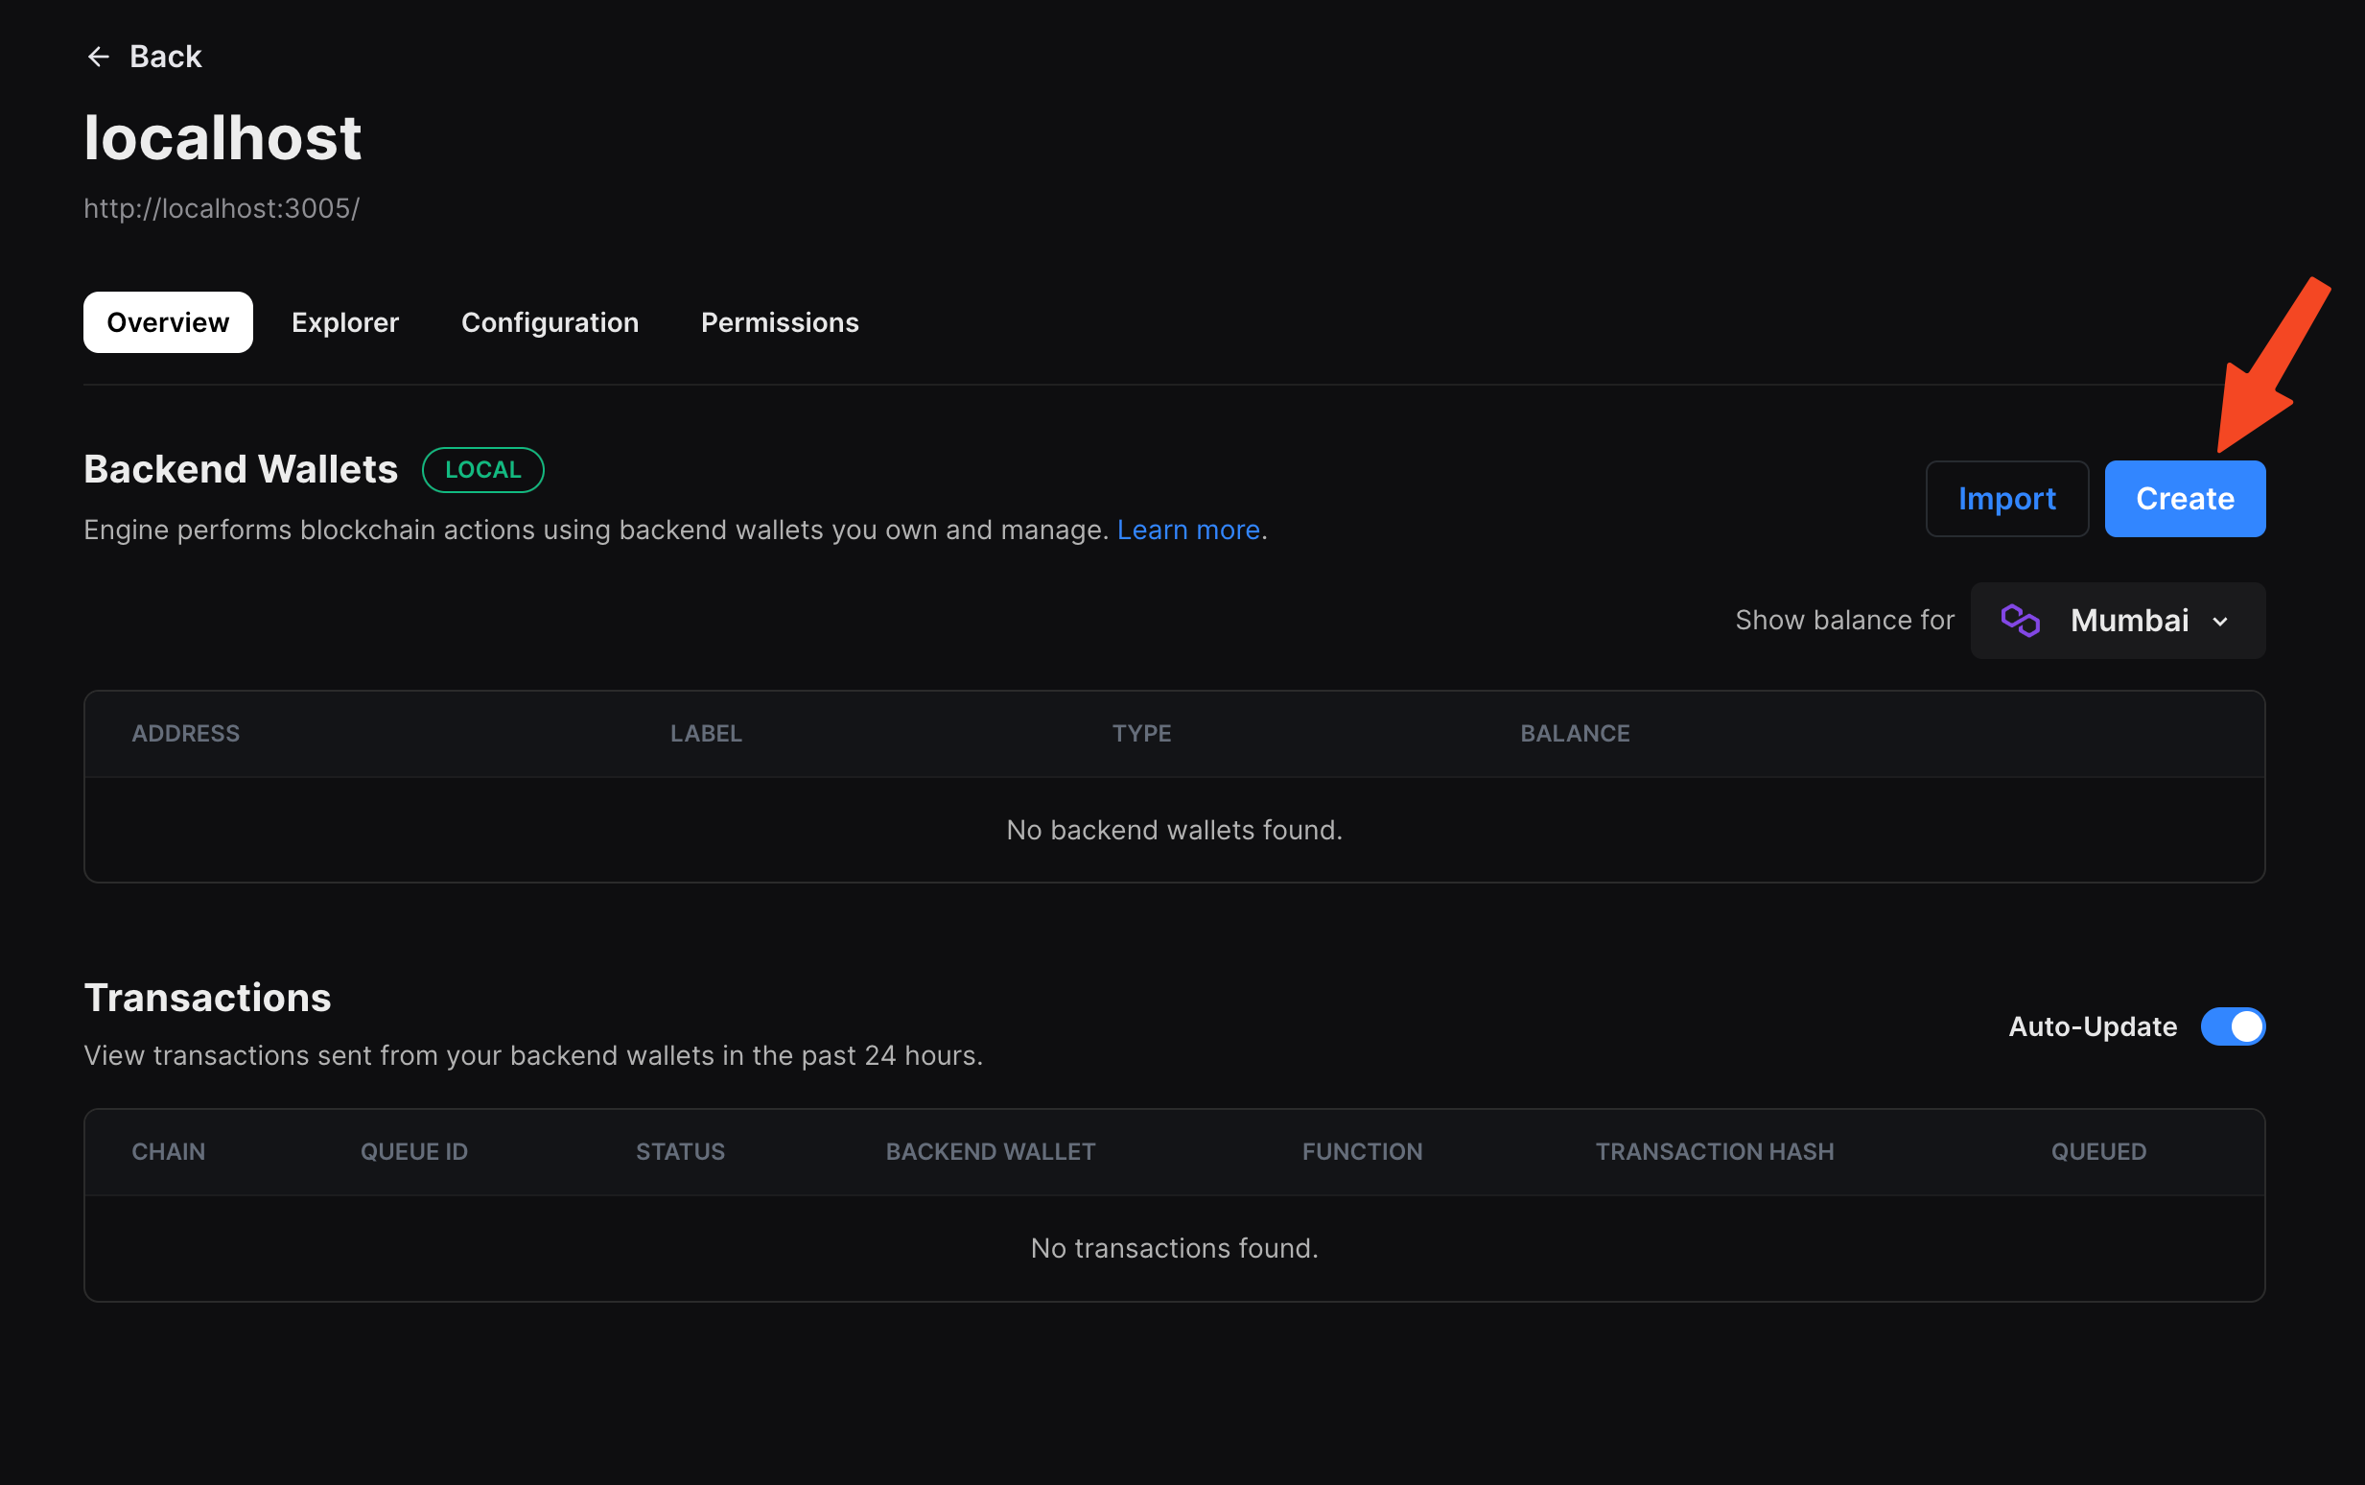
Task: Open the Configuration tab
Action: point(550,321)
